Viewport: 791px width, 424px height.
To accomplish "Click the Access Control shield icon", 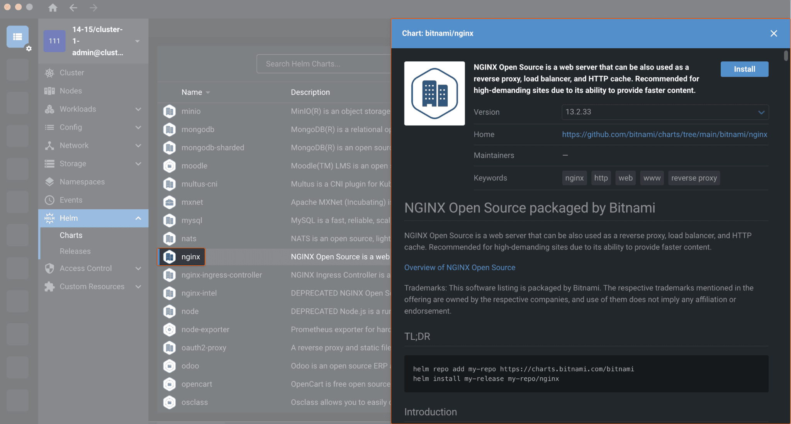I will pos(49,268).
